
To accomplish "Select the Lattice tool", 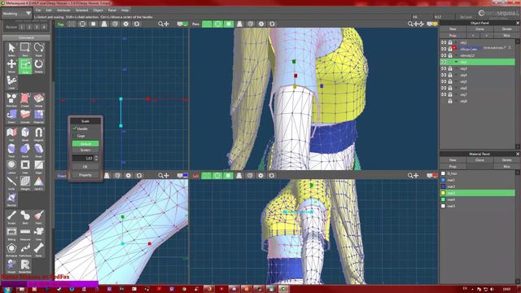I will [11, 166].
